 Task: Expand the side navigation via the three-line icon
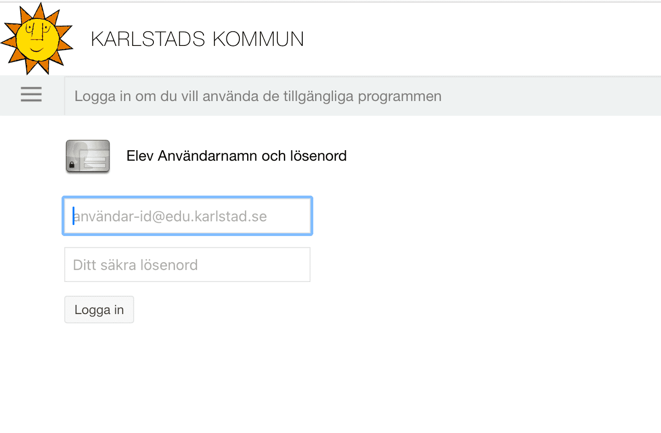(31, 95)
